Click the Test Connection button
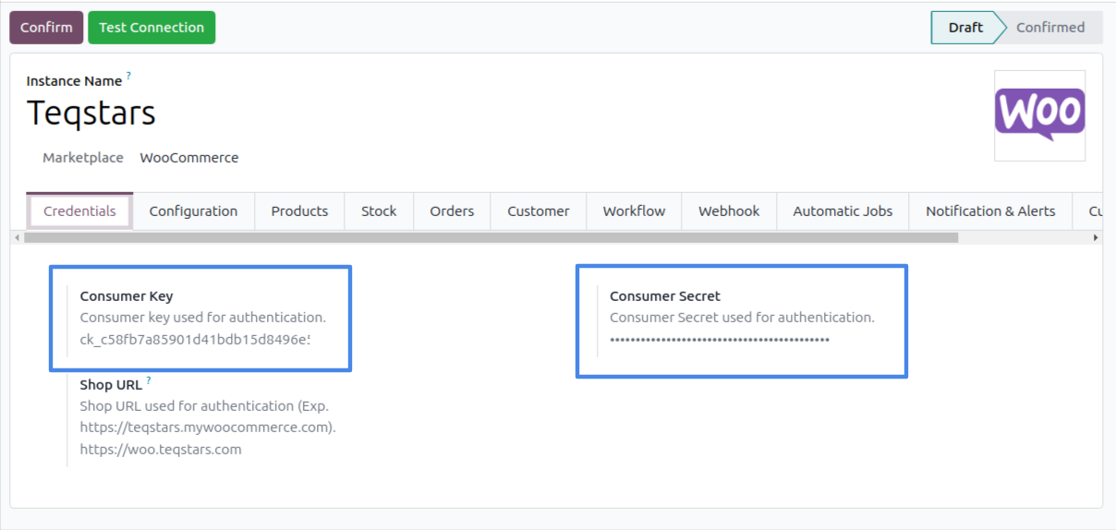The width and height of the screenshot is (1116, 530). click(152, 28)
